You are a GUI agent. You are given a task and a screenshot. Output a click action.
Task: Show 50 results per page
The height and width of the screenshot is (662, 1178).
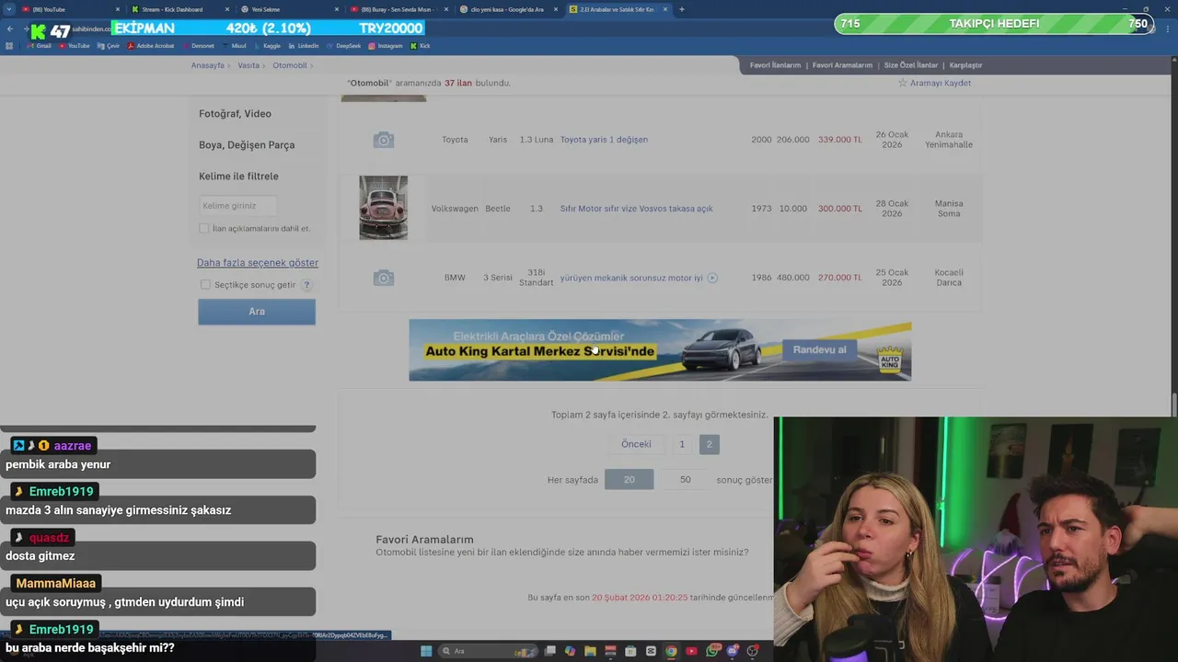[685, 479]
